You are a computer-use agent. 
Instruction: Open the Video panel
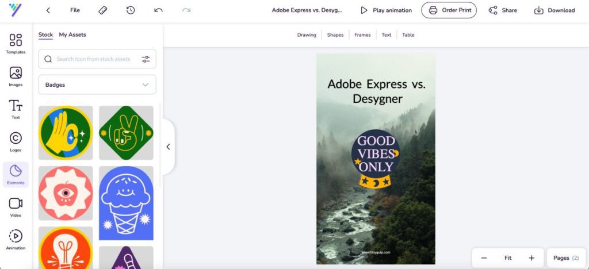pos(16,207)
